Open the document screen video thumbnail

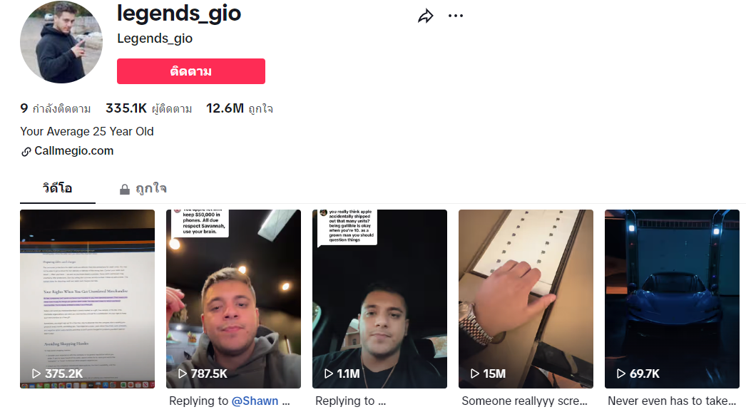point(87,299)
